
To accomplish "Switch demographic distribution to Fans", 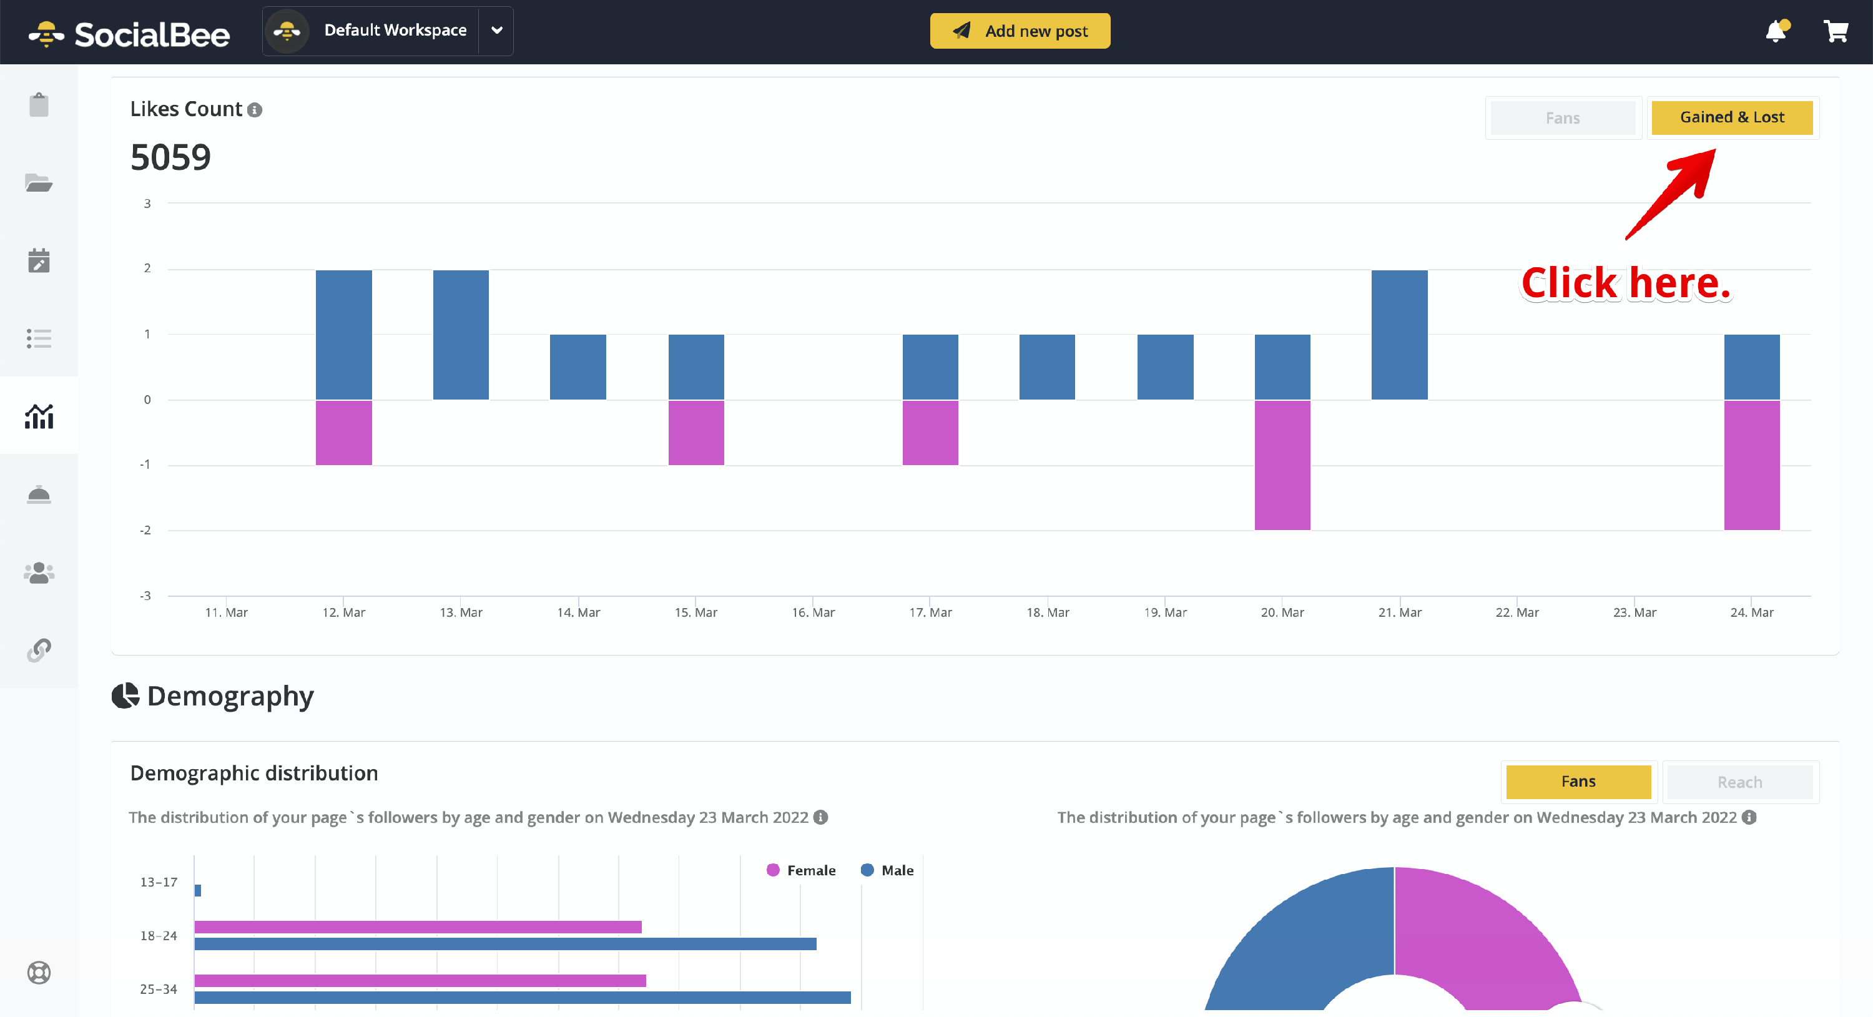I will click(x=1578, y=782).
